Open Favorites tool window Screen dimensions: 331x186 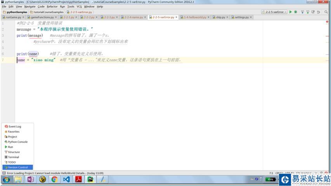click(x=17, y=132)
